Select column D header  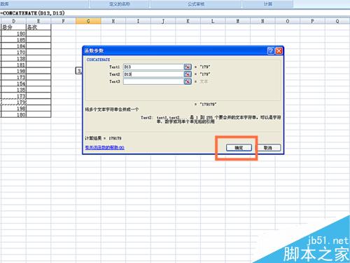pyautogui.click(x=13, y=21)
